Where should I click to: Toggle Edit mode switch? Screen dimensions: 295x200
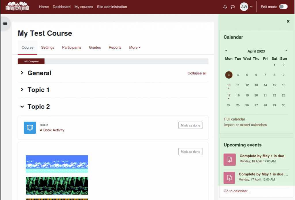283,7
